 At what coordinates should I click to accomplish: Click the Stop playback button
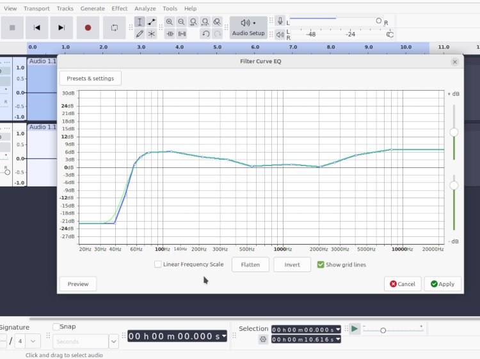[x=12, y=28]
